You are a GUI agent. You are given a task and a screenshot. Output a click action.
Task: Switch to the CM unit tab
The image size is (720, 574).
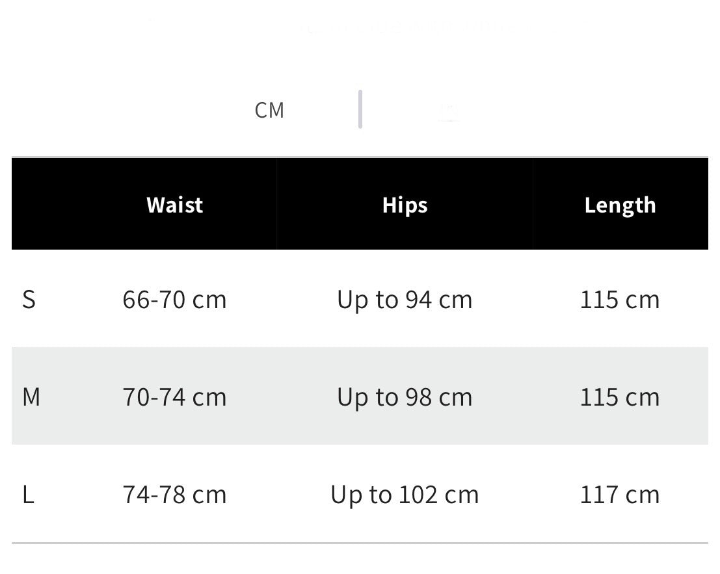point(269,110)
